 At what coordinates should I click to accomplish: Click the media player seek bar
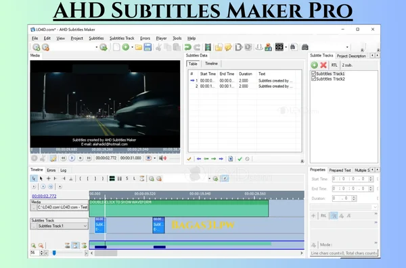105,150
